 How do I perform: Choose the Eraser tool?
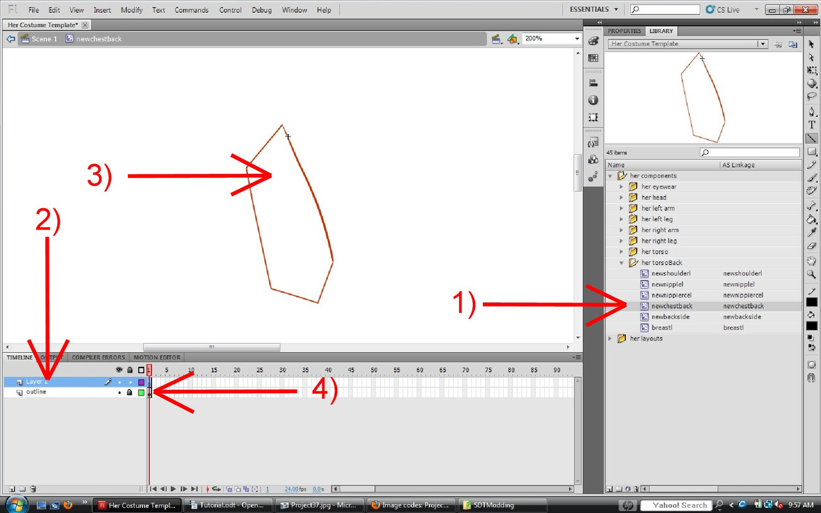(x=811, y=246)
